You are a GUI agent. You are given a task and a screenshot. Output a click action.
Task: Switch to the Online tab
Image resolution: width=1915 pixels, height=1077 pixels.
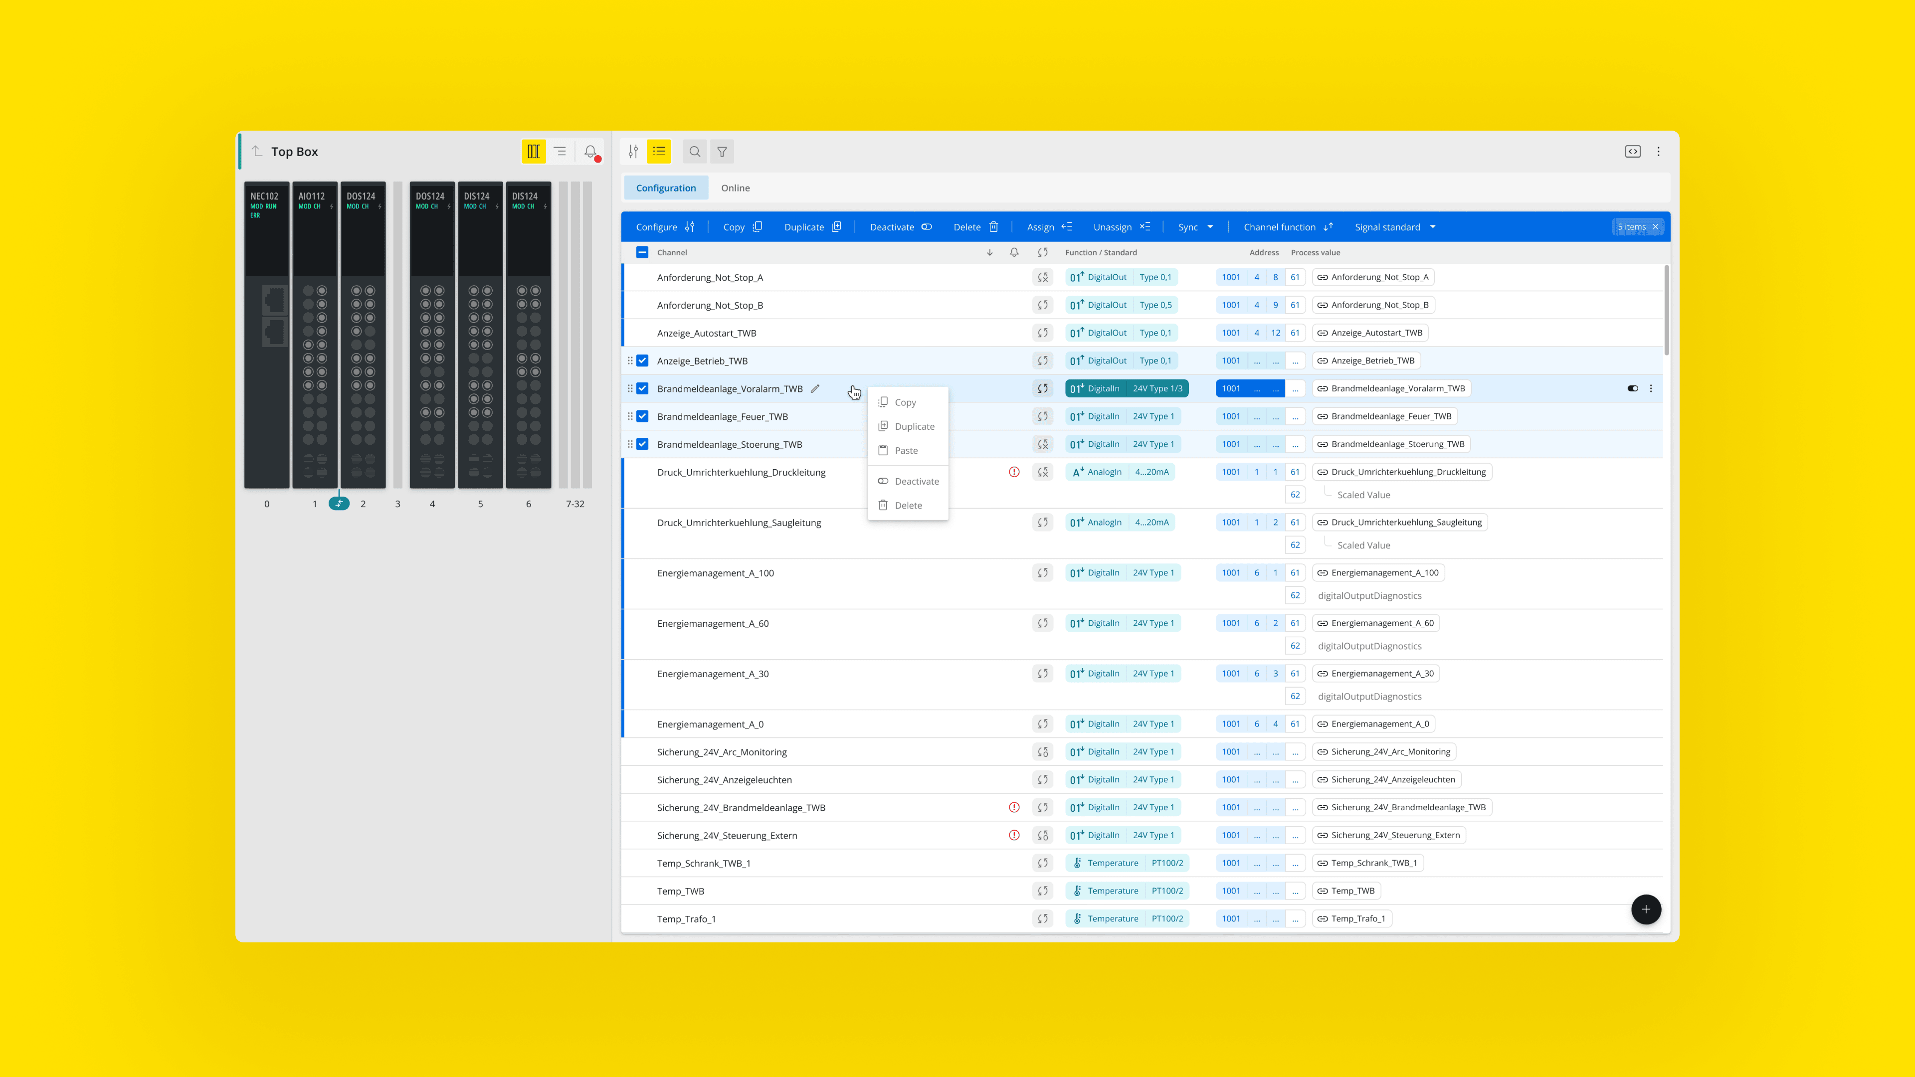pos(735,188)
